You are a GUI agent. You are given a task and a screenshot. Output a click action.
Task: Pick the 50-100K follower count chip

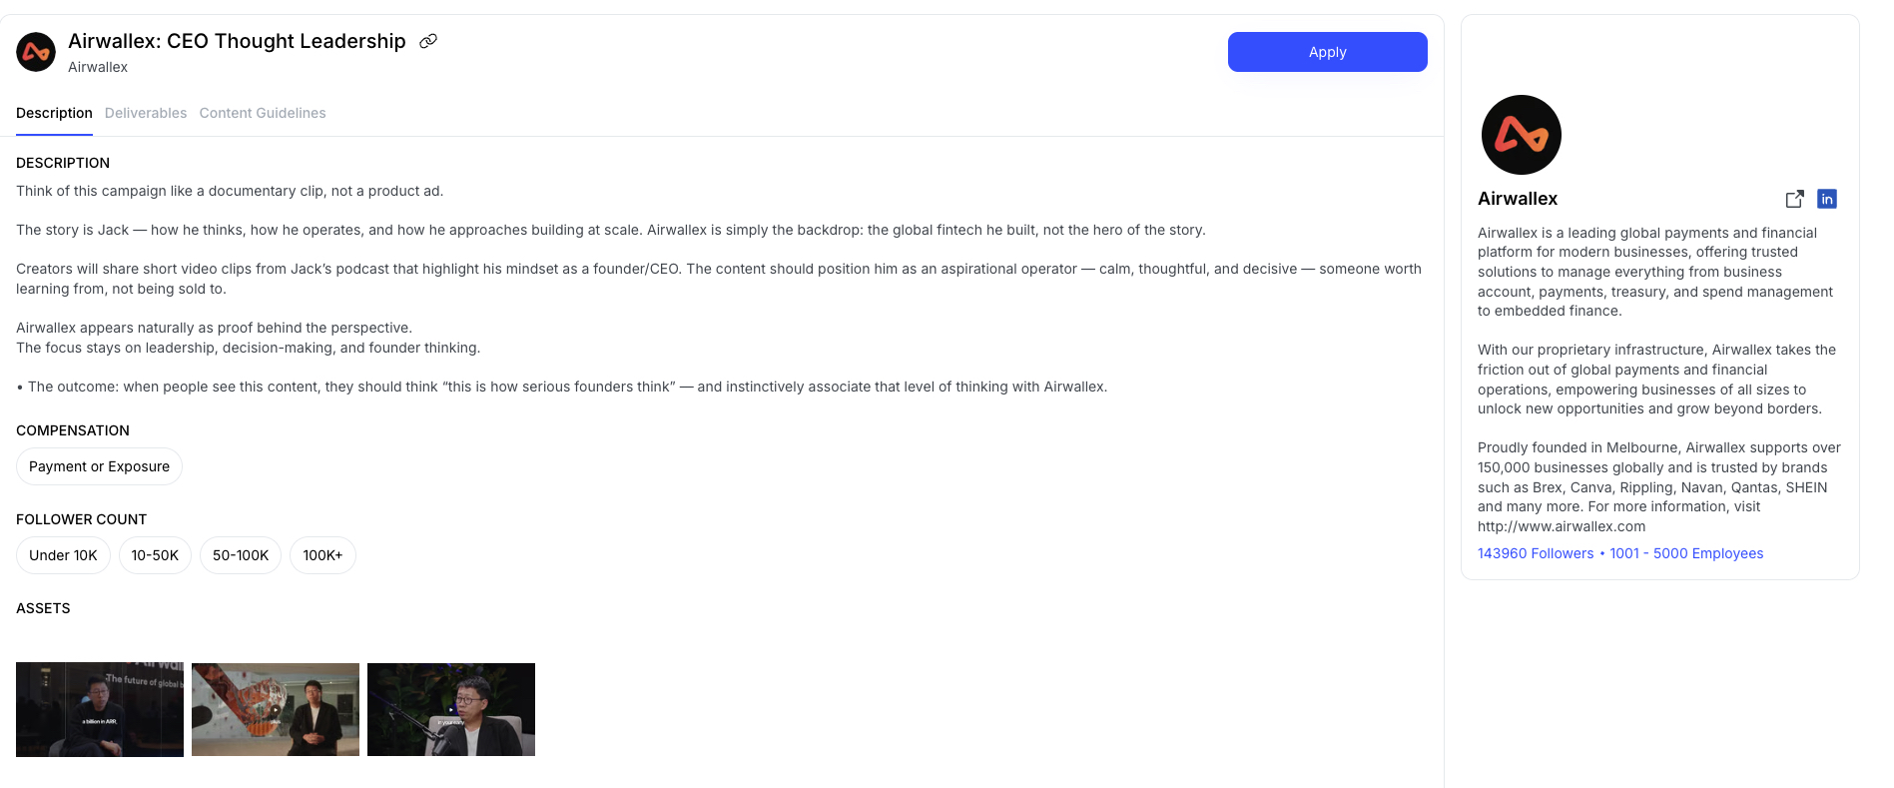pos(241,555)
